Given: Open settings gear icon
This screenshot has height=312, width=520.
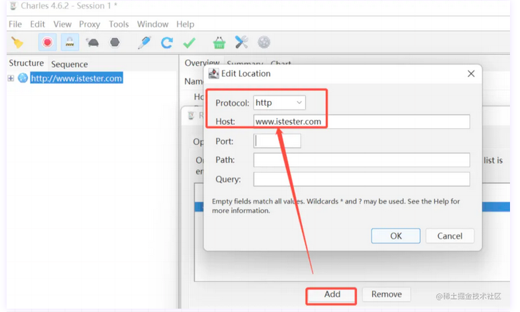Looking at the screenshot, I should 264,43.
